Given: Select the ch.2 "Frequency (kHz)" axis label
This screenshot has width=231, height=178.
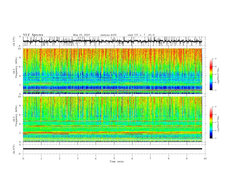Looking at the screenshot, I should point(16,116).
